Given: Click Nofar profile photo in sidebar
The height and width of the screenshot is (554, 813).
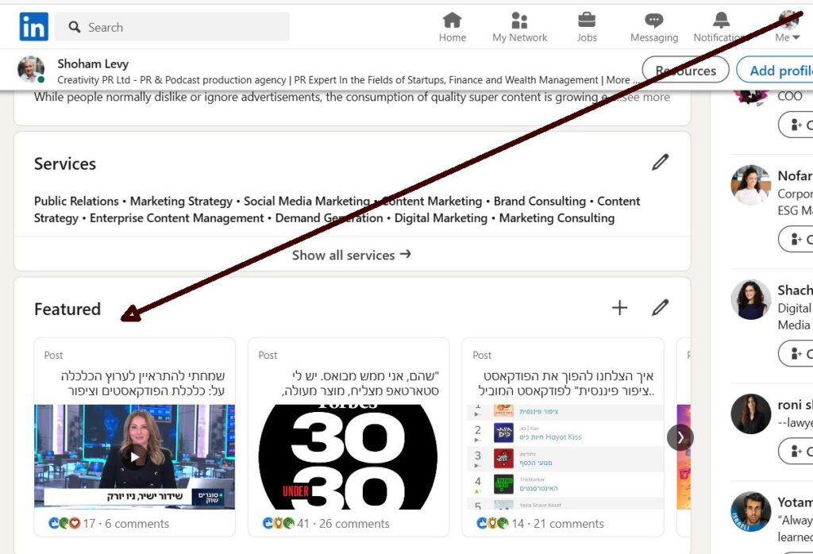Looking at the screenshot, I should tap(751, 185).
